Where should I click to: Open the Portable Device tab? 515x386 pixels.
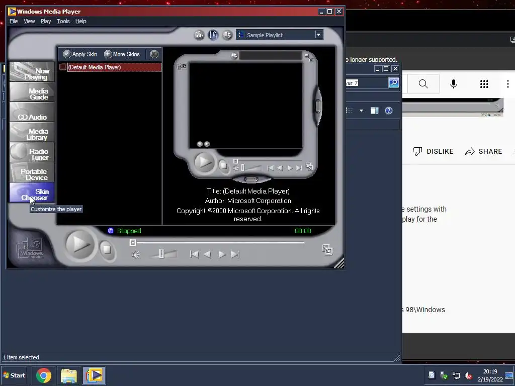[32, 172]
